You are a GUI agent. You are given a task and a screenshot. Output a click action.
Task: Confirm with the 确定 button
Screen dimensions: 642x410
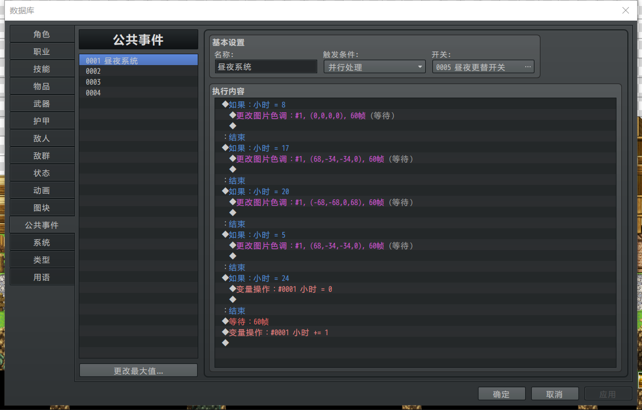501,394
